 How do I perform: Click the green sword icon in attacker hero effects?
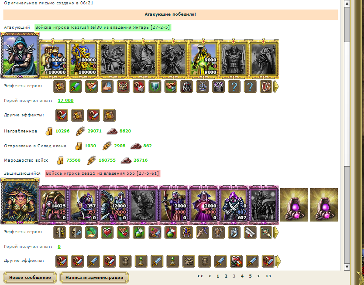76,87
